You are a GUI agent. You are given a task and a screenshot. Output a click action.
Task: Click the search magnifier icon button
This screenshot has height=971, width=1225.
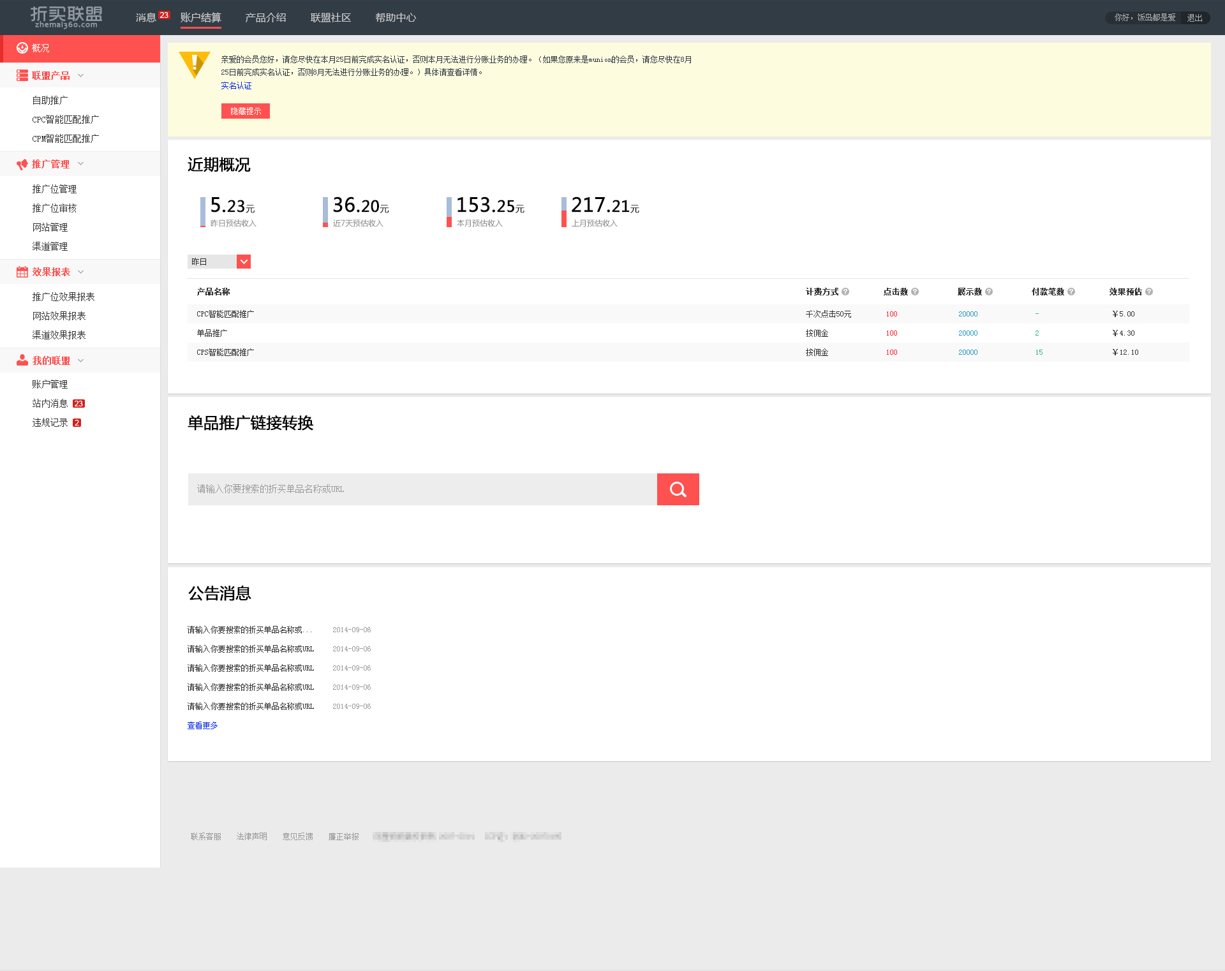point(678,489)
